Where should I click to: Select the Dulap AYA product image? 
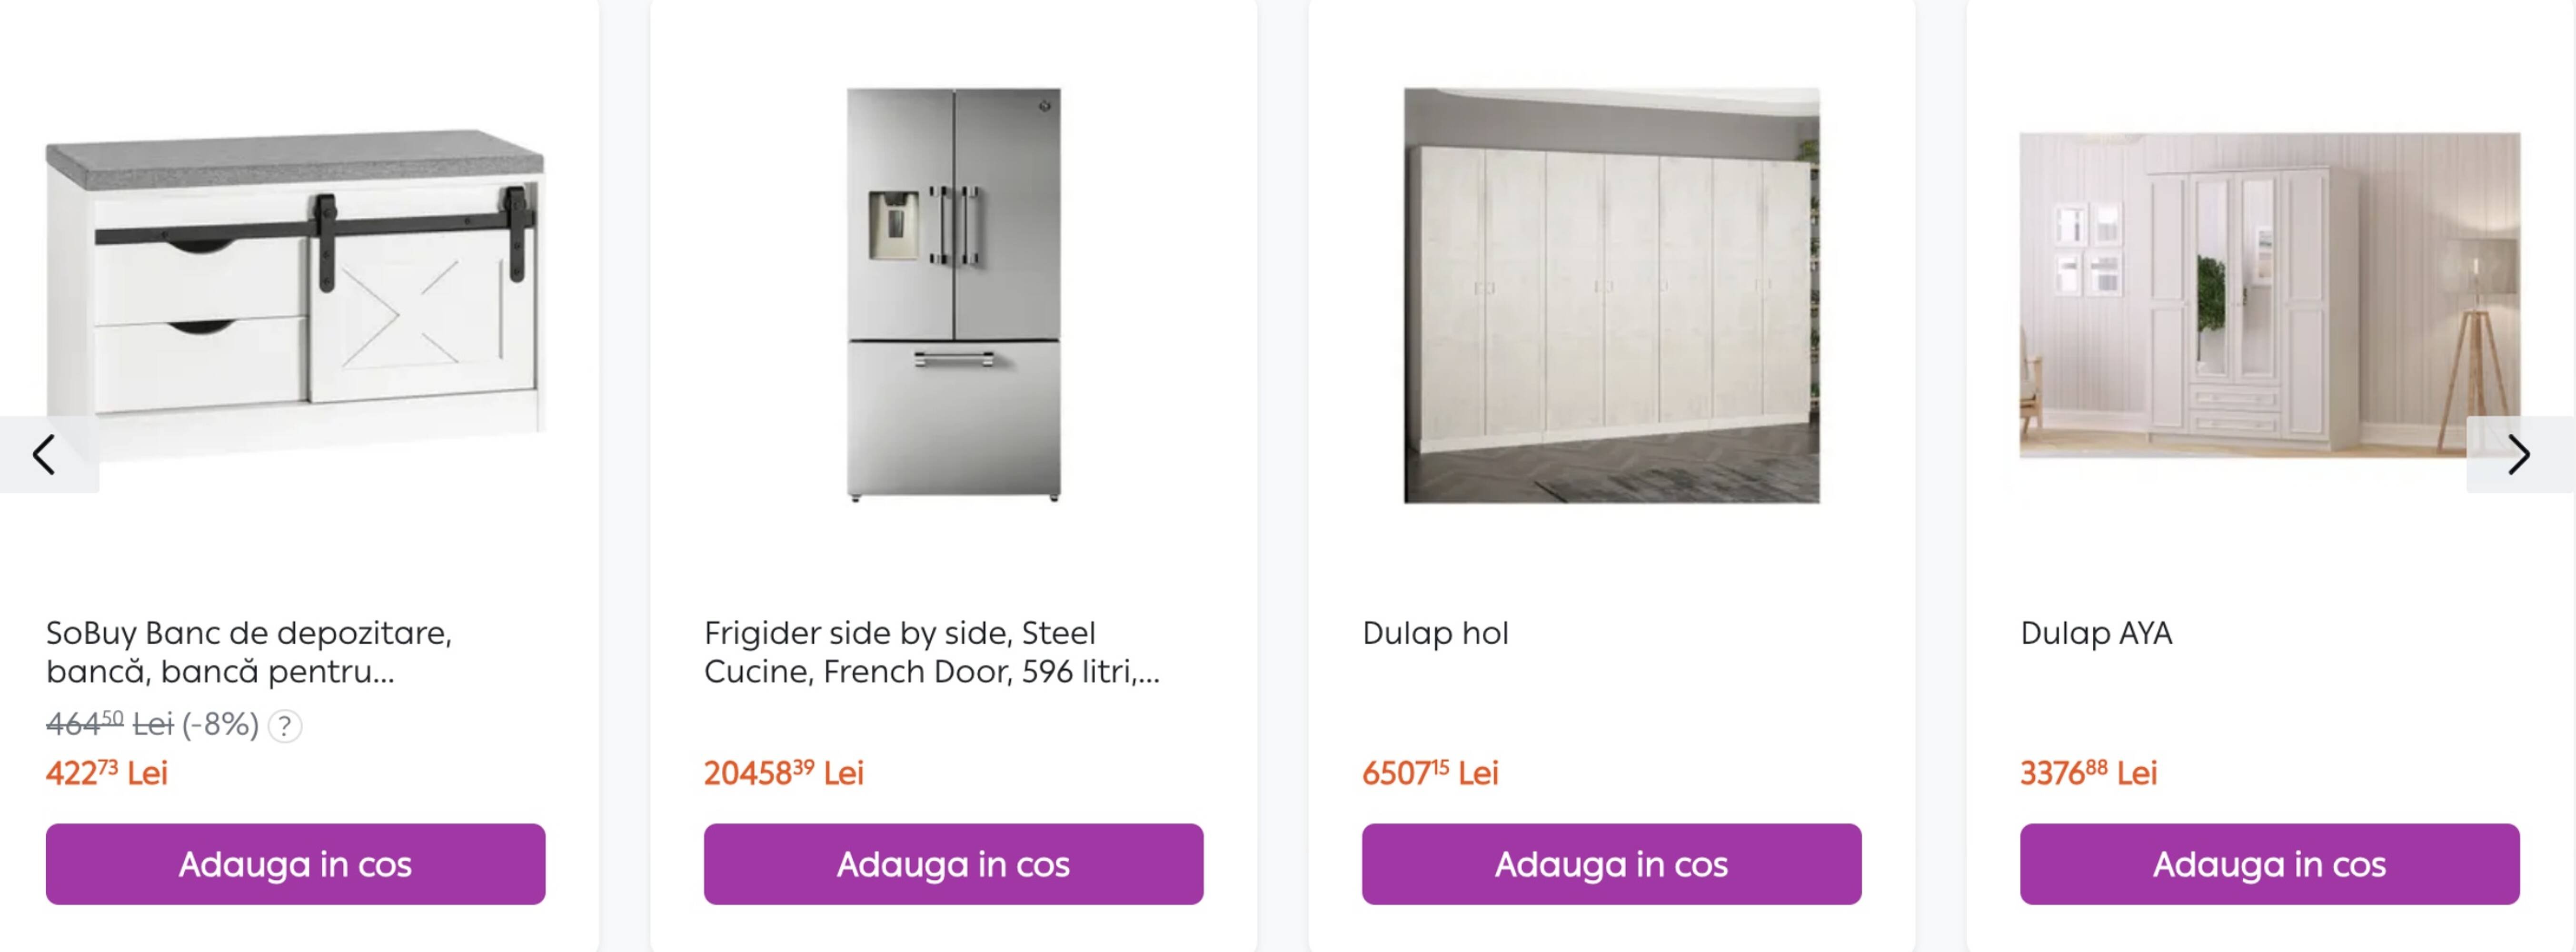tap(2269, 295)
